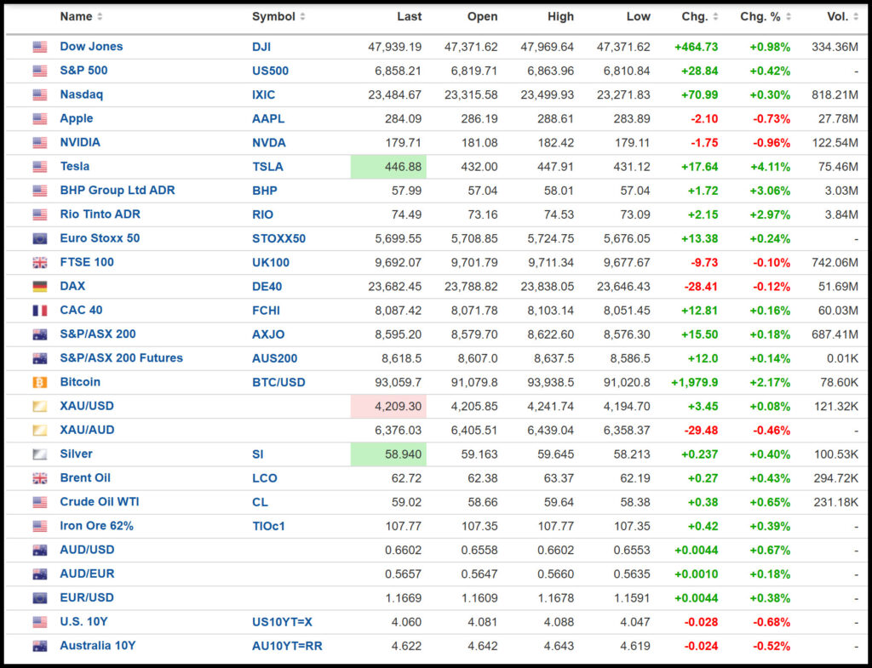Viewport: 872px width, 668px height.
Task: Click the gold bar icon beside XAU/USD
Action: pyautogui.click(x=40, y=407)
